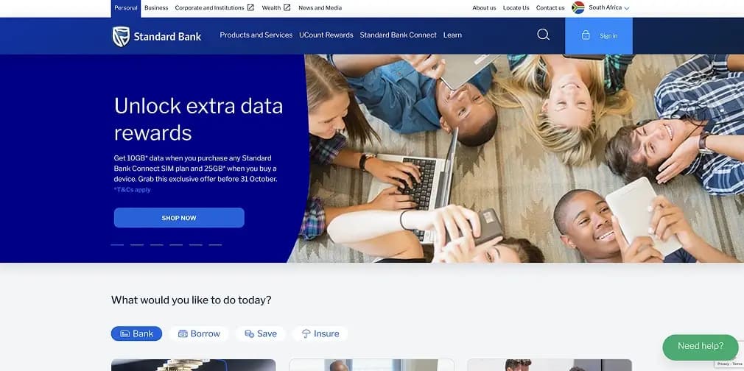744x371 pixels.
Task: Switch to the Personal tab
Action: pyautogui.click(x=126, y=8)
